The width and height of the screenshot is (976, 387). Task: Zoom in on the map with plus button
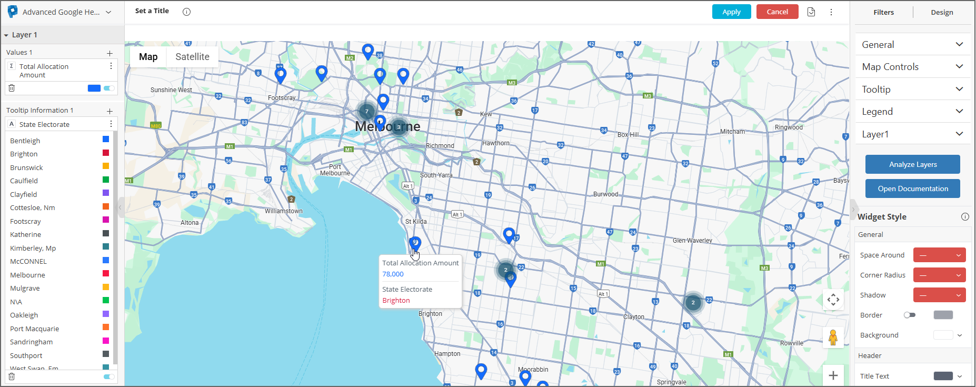click(833, 375)
